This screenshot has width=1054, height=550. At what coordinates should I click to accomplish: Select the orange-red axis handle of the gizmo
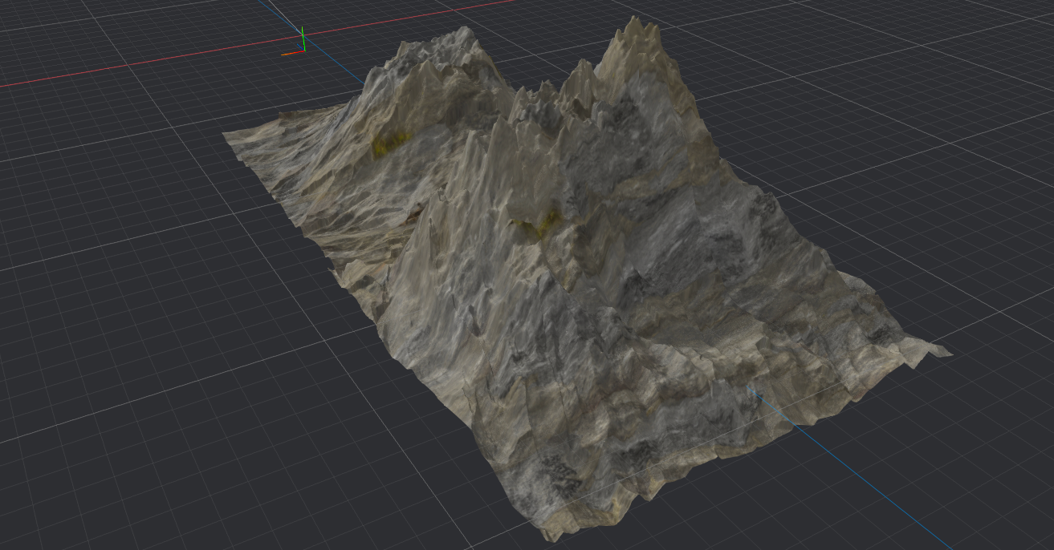[x=289, y=54]
